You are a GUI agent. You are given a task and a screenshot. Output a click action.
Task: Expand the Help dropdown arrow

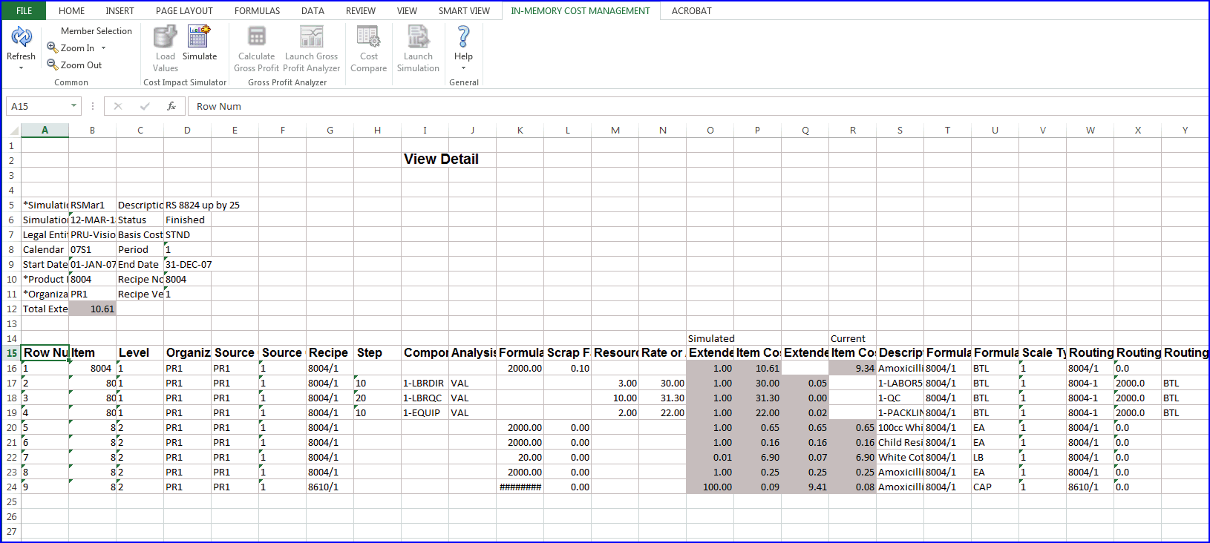[463, 68]
